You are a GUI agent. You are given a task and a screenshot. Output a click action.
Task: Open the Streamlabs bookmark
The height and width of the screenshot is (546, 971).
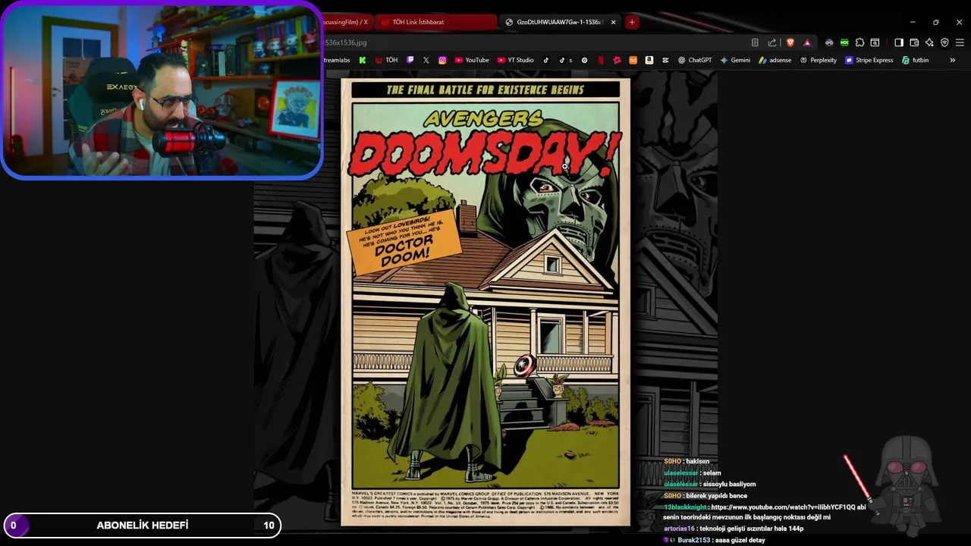pos(337,60)
